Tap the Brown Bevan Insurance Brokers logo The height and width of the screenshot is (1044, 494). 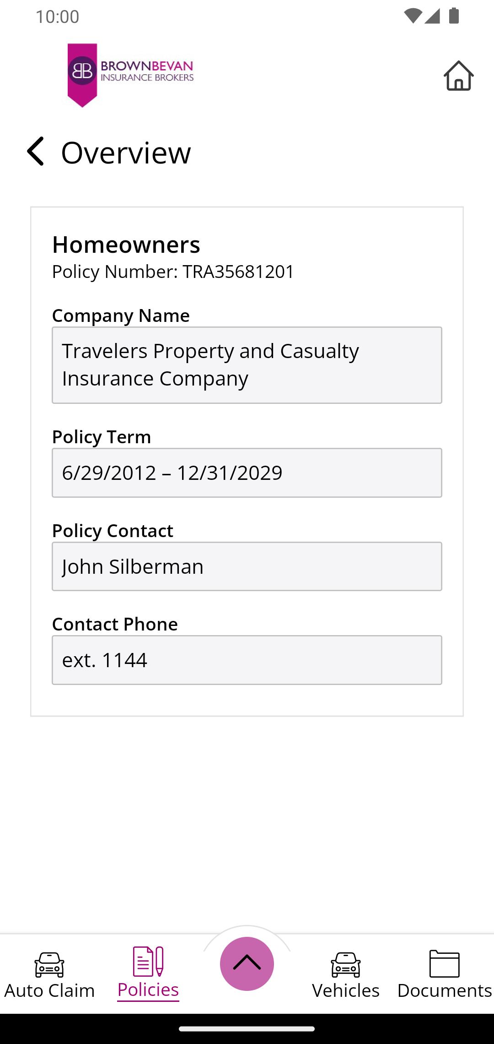(130, 75)
